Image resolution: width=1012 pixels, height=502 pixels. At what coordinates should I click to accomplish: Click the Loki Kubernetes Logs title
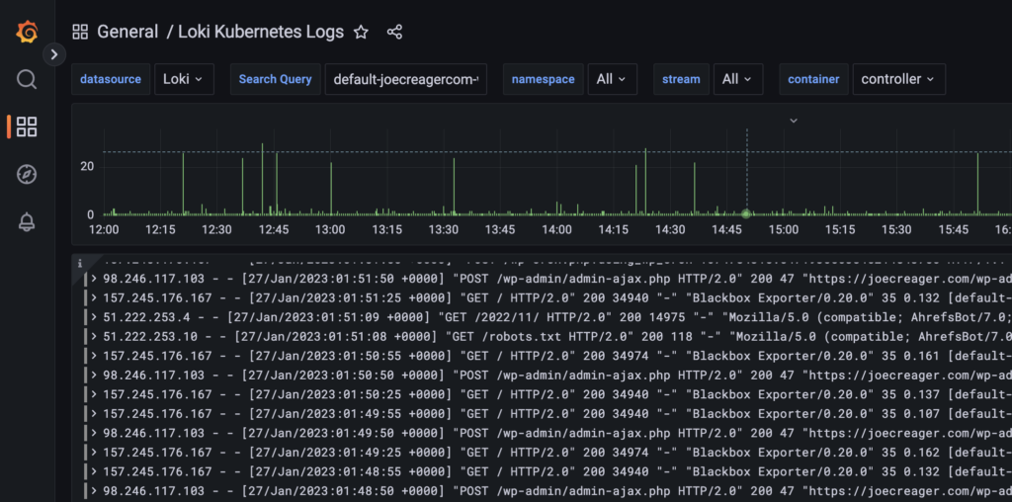tap(261, 32)
